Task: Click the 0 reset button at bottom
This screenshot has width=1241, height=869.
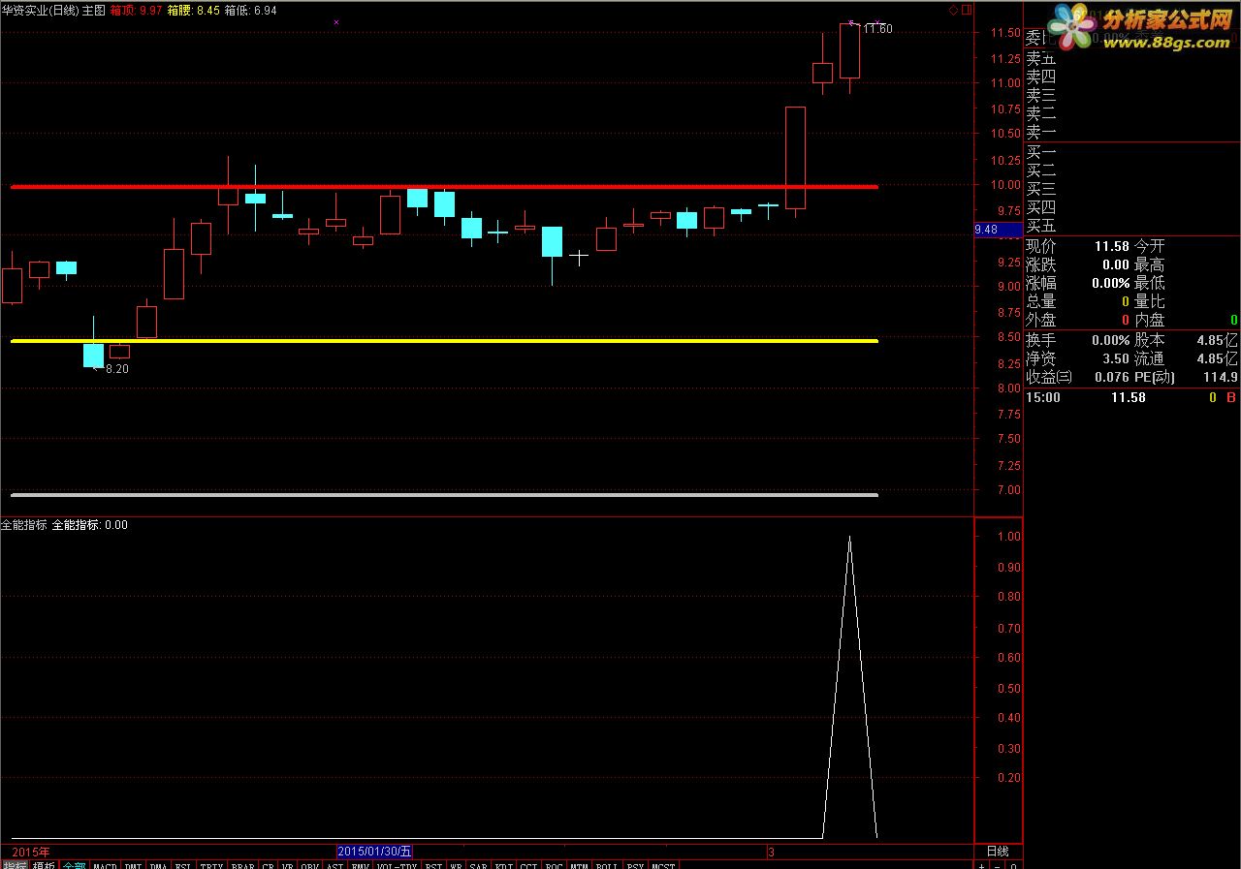Action: coord(1012,864)
